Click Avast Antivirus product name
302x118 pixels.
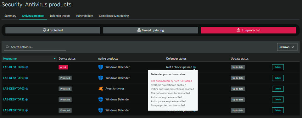(115, 89)
